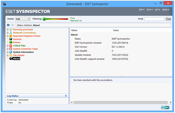This screenshot has width=175, height=113.
Task: Click the Log Status panel header
Action: pos(37,96)
